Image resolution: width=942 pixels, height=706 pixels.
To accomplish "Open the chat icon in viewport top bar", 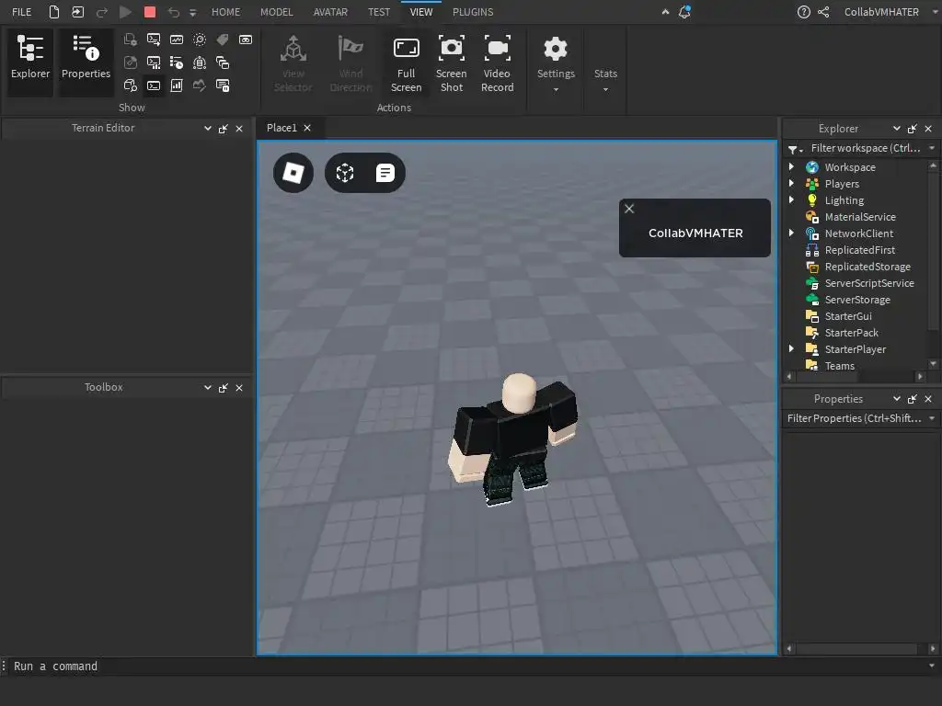I will tap(385, 173).
